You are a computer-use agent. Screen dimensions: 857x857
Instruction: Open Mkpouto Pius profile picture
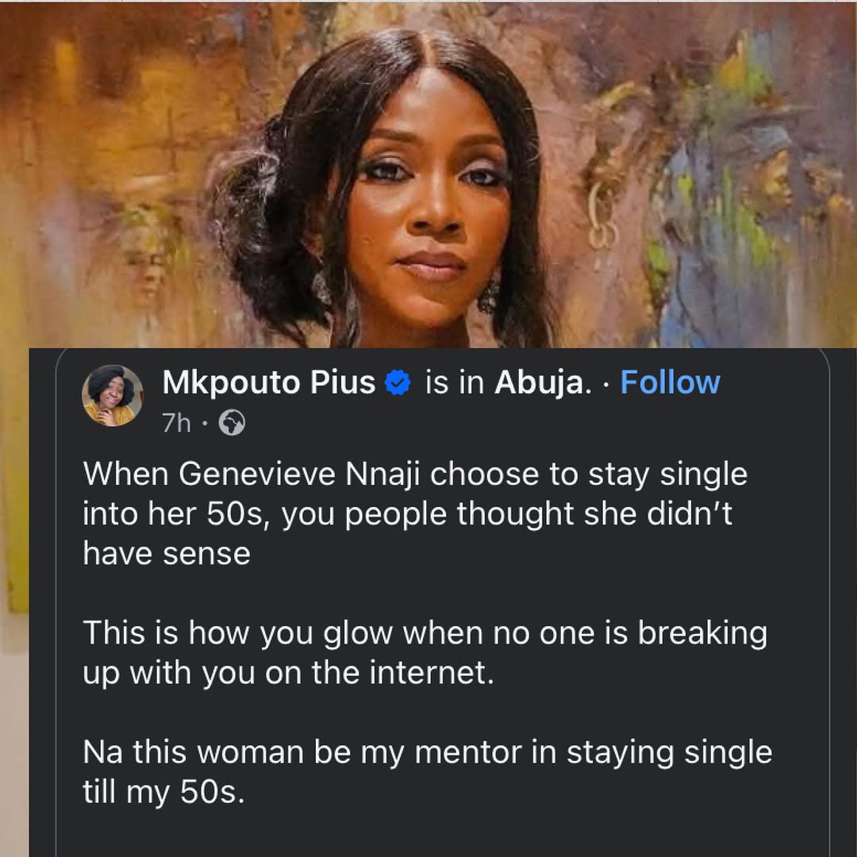click(x=113, y=395)
